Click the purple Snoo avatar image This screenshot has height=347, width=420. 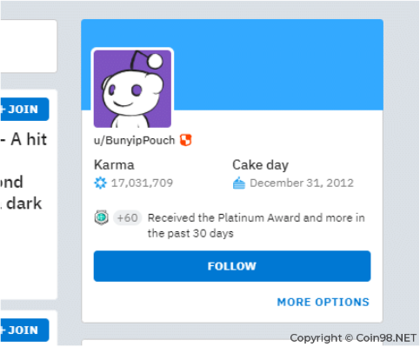[x=132, y=89]
